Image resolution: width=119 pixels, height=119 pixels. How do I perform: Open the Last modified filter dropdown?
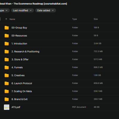pos(22,10)
